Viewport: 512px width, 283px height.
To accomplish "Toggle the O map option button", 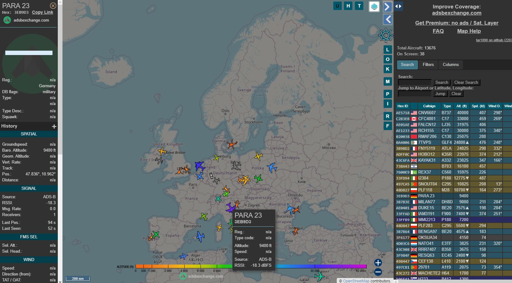I will (x=388, y=59).
